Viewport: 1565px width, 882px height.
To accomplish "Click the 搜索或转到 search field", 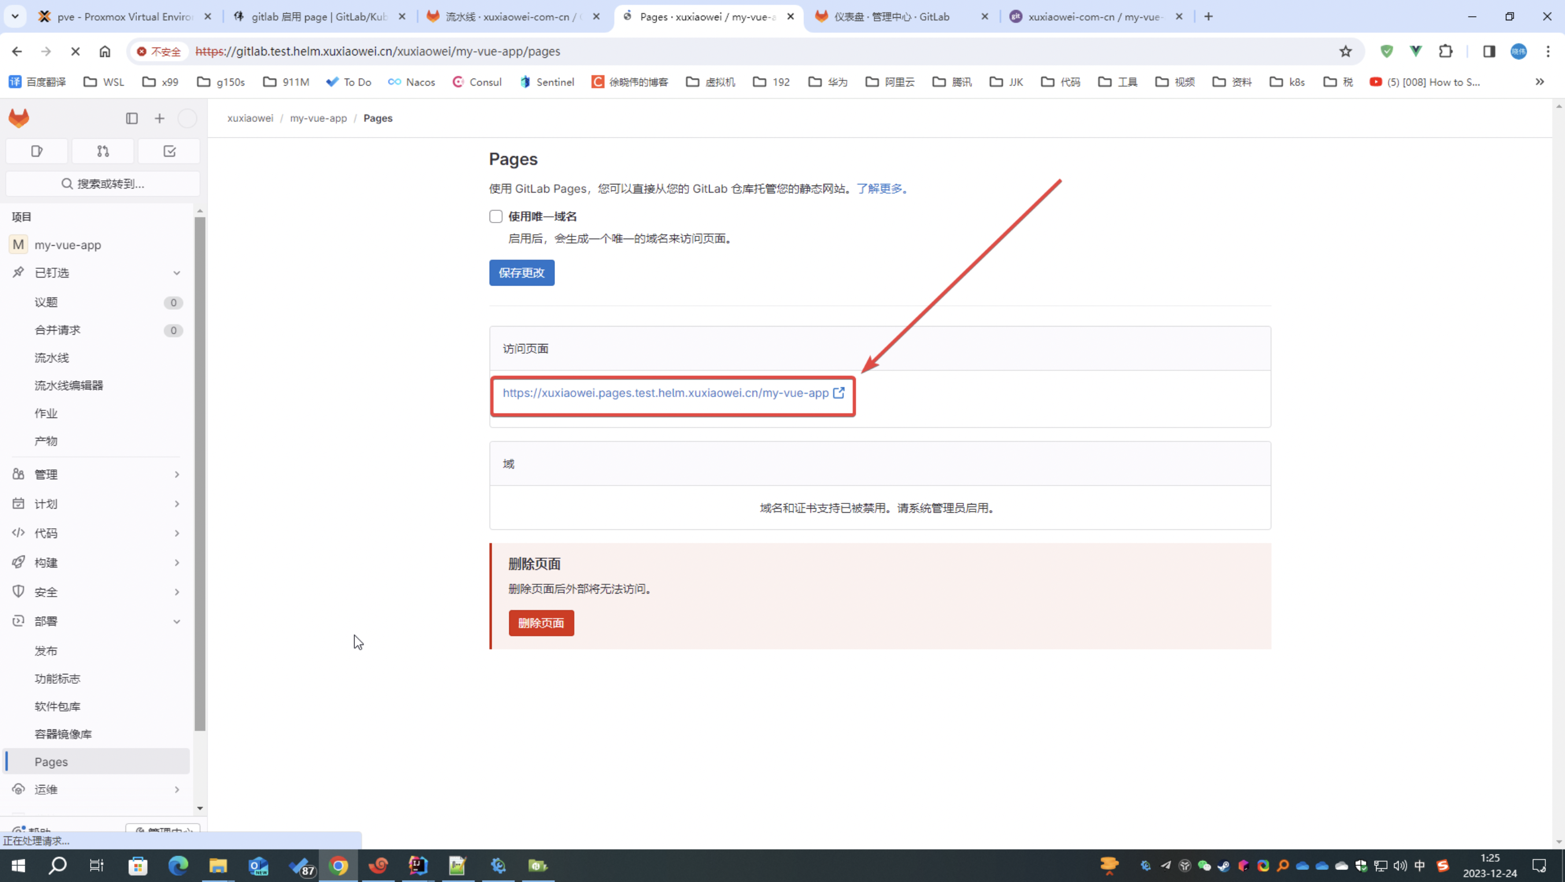I will pos(103,183).
